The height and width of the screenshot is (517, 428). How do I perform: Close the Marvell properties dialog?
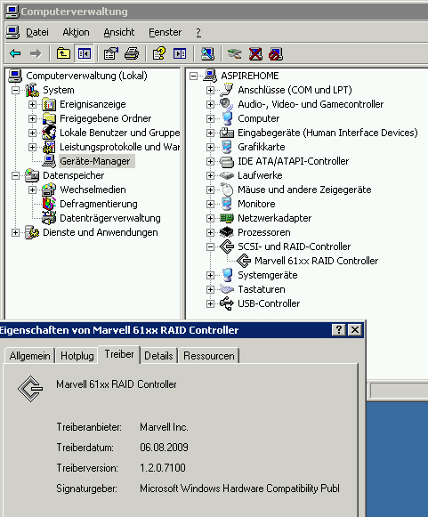click(x=355, y=330)
